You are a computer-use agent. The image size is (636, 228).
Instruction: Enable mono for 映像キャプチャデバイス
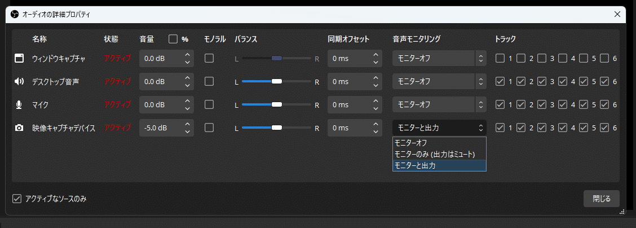209,128
